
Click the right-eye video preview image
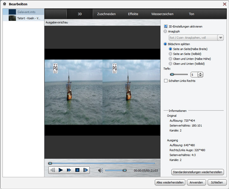pos(131,92)
